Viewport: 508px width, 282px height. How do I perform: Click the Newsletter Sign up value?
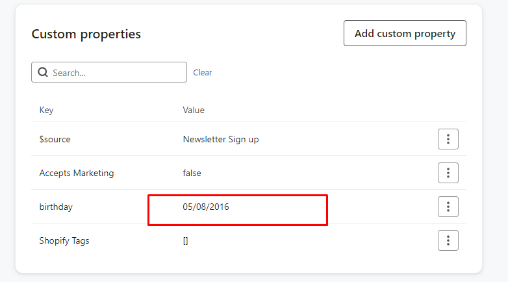(221, 139)
